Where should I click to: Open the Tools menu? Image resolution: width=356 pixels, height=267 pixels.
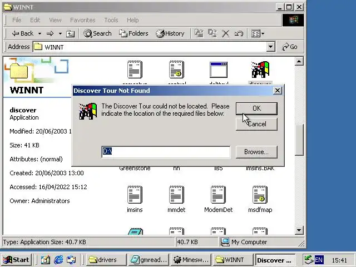[111, 20]
